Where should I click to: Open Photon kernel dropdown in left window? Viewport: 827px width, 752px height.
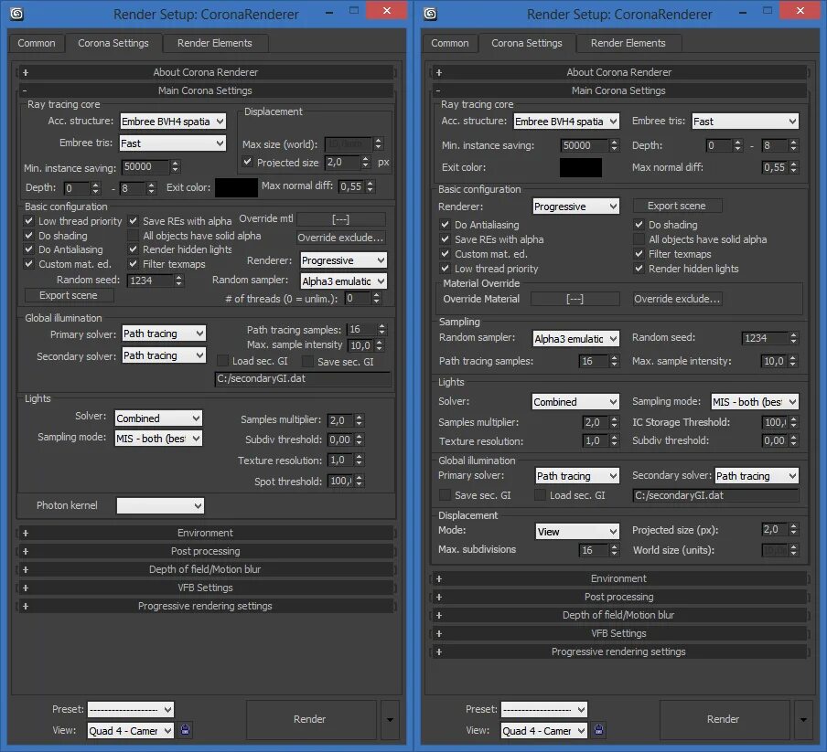tap(160, 505)
